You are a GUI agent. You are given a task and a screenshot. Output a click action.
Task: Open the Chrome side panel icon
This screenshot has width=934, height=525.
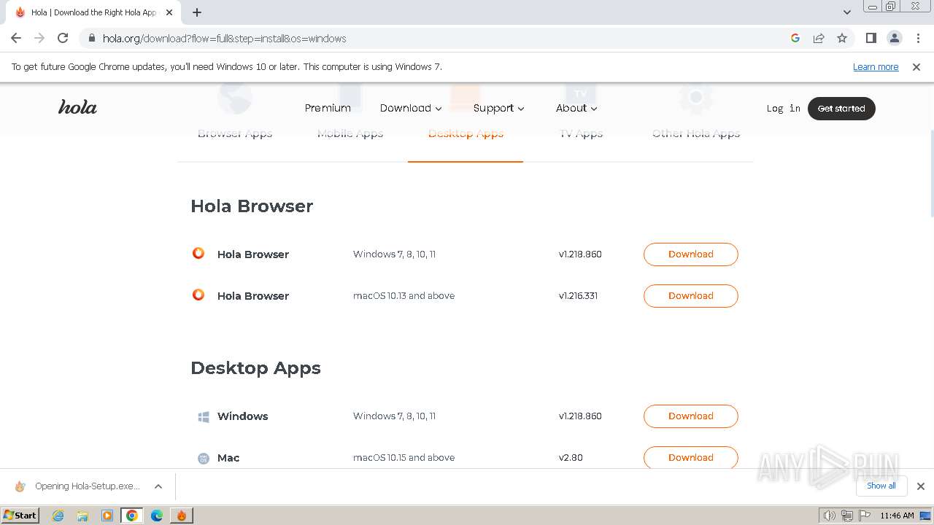coord(871,38)
